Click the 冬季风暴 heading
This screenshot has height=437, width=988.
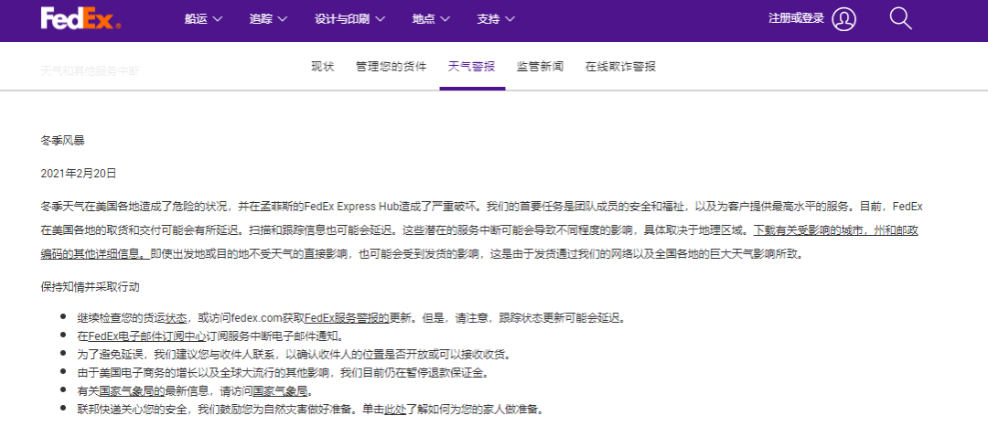click(62, 141)
